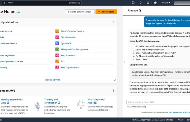The width and height of the screenshot is (190, 122).
Task: Open the Amazon Bedrock link
Action: point(6,31)
